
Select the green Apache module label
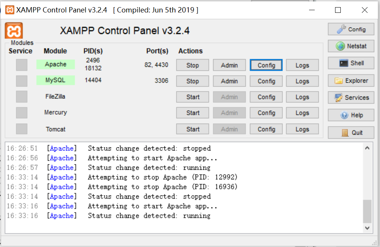pos(55,64)
